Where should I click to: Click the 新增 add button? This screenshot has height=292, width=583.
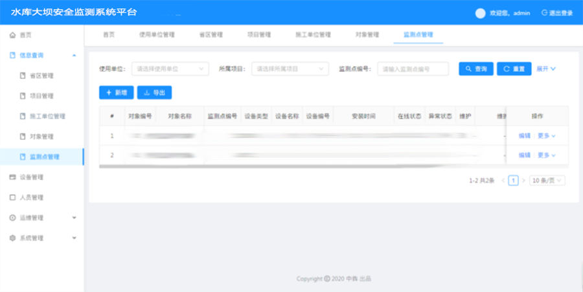click(x=117, y=93)
